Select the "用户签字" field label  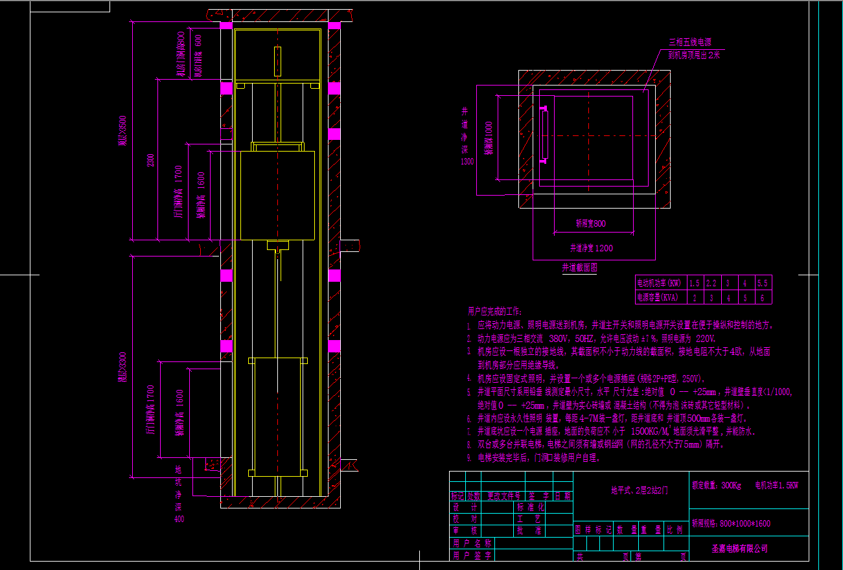[472, 556]
